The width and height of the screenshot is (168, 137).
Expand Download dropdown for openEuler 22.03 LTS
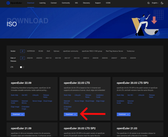pyautogui.click(x=71, y=114)
